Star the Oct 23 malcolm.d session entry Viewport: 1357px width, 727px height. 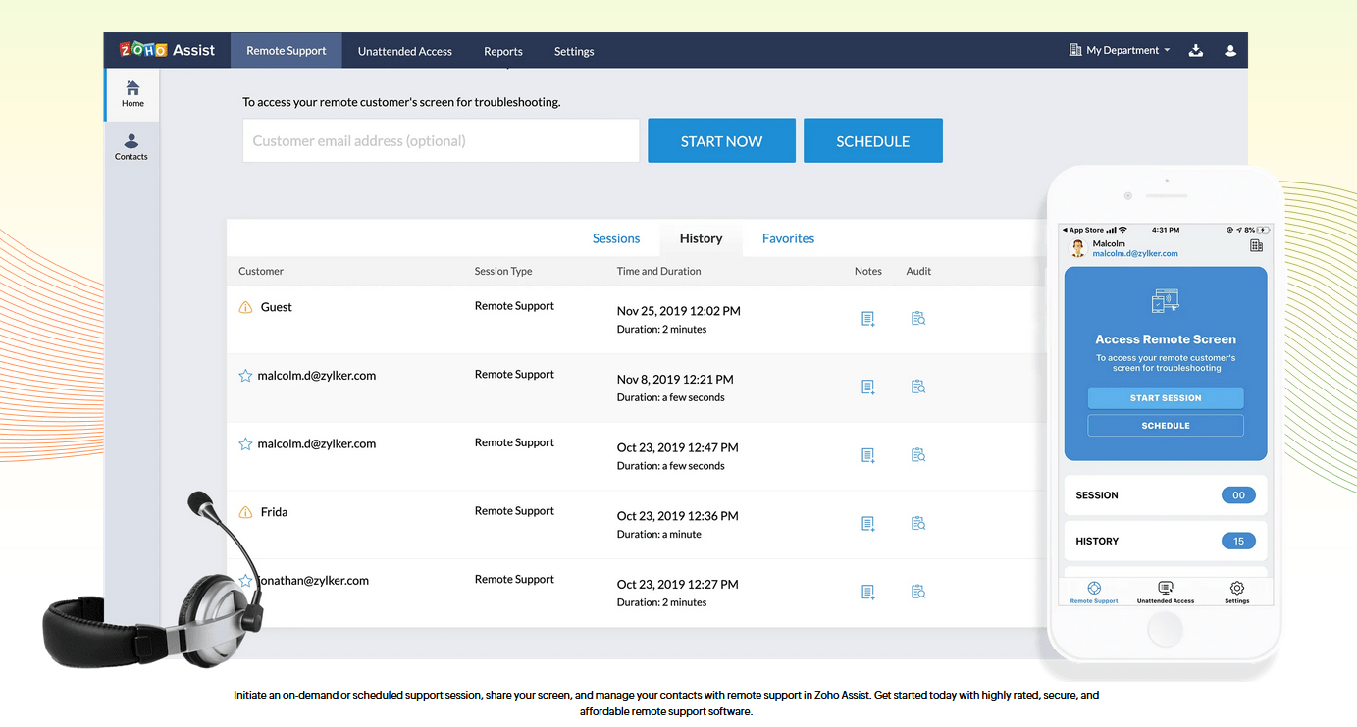tap(245, 443)
